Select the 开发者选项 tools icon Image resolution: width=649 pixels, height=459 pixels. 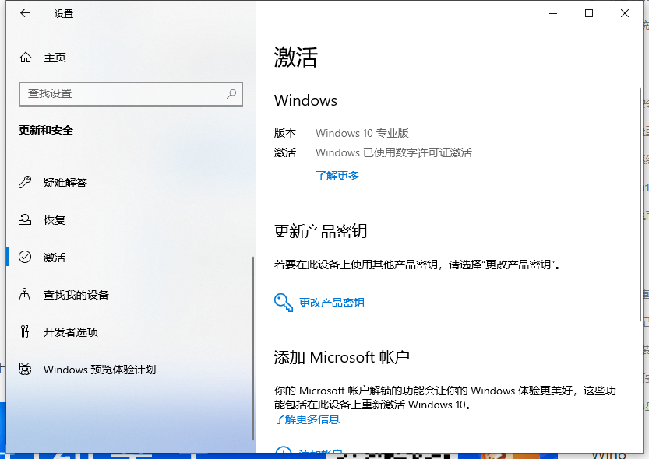[x=26, y=332]
